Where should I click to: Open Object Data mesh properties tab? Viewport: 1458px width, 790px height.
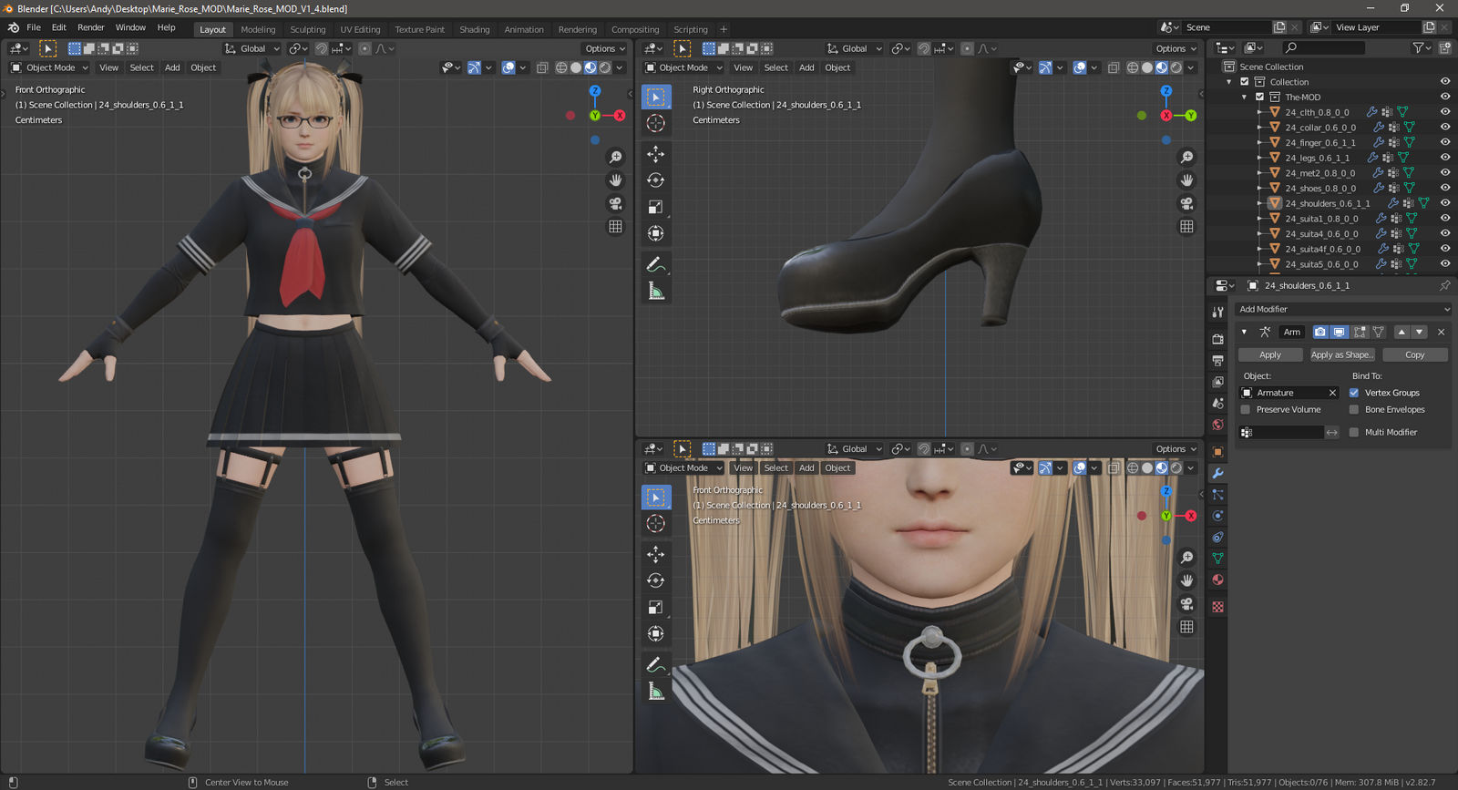point(1217,559)
